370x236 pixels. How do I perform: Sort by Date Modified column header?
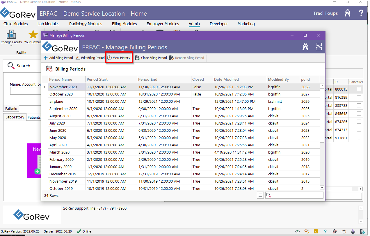(240, 79)
